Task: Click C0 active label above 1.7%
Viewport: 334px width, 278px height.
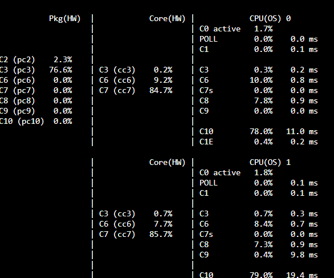Action: [x=220, y=29]
